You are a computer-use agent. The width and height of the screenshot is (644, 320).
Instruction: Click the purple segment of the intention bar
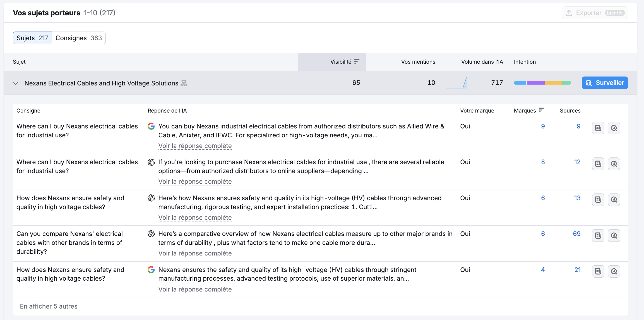tap(535, 83)
